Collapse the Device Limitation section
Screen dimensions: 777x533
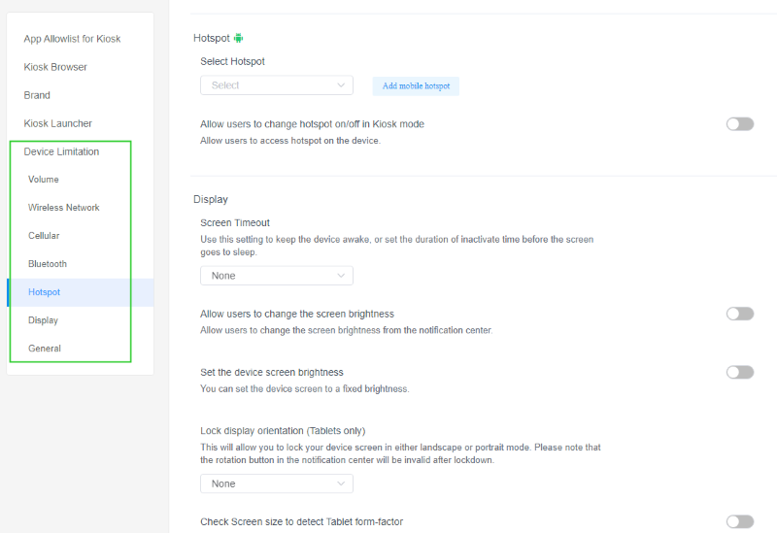point(61,151)
